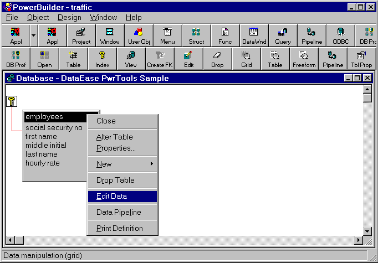Click the Index key icon
The width and height of the screenshot is (378, 263).
pos(102,58)
